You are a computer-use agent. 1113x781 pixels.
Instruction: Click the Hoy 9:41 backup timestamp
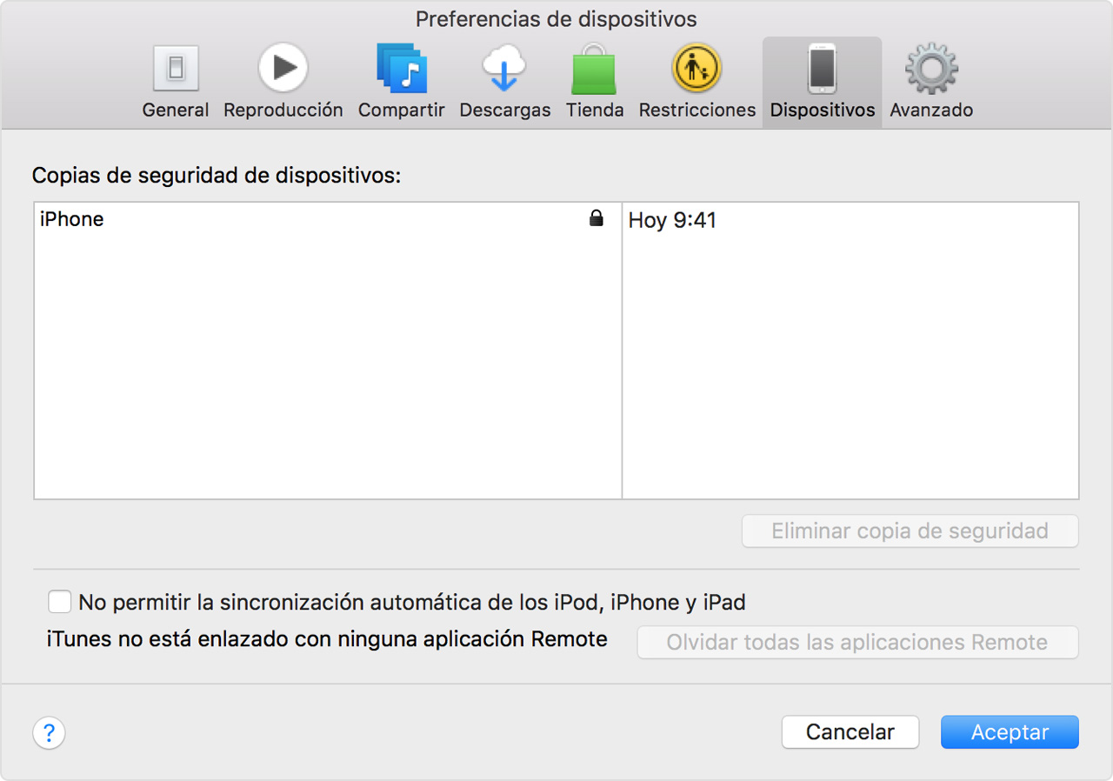tap(671, 220)
